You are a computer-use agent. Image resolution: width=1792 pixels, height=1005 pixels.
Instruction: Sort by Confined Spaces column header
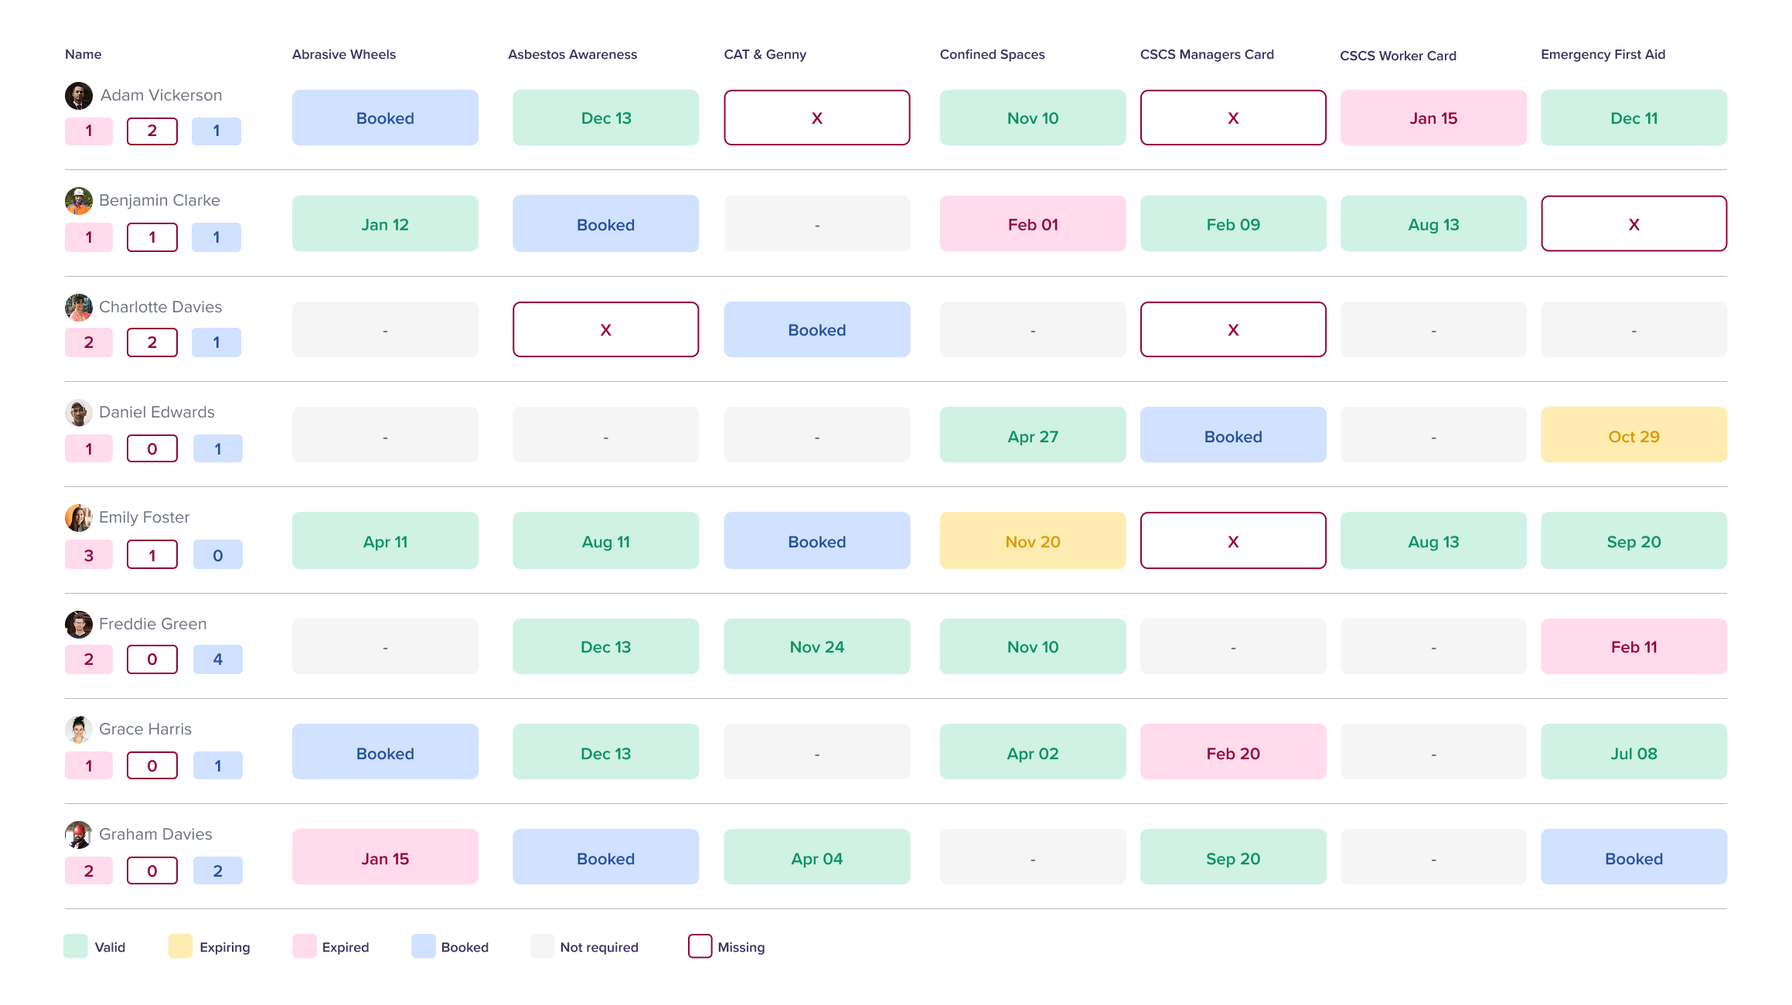pyautogui.click(x=992, y=54)
